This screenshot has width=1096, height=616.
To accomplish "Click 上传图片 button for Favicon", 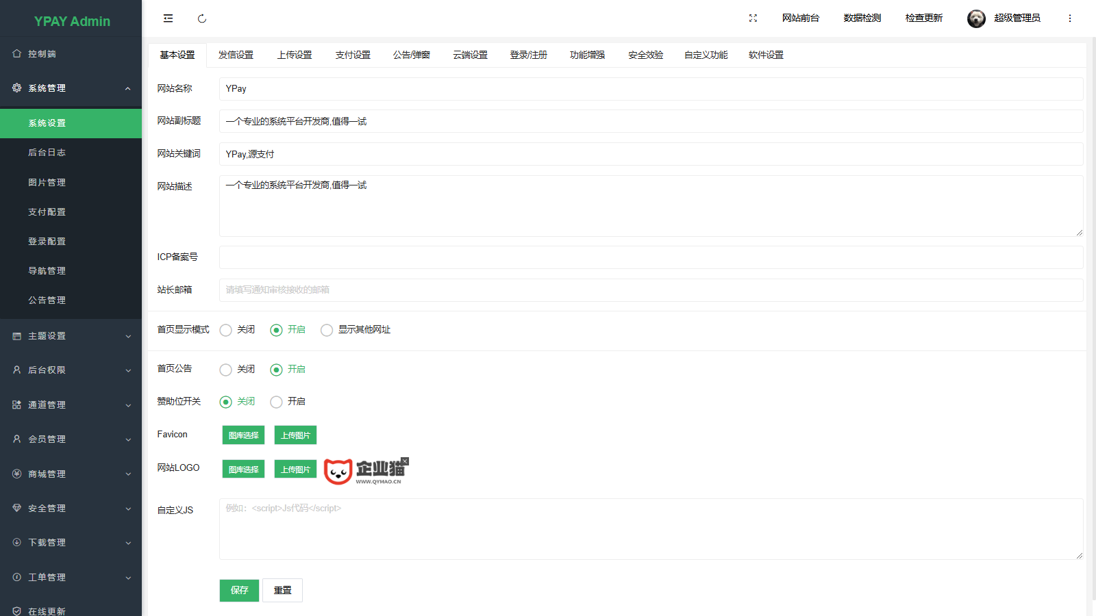I will [295, 435].
